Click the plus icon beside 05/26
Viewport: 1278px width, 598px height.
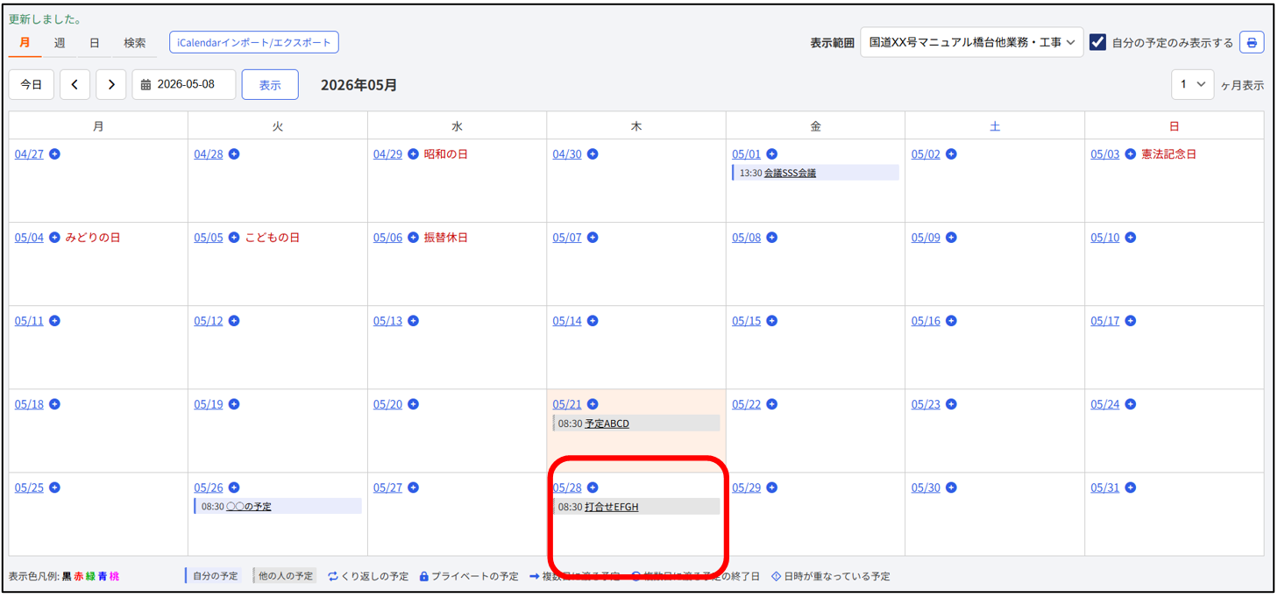(x=234, y=488)
